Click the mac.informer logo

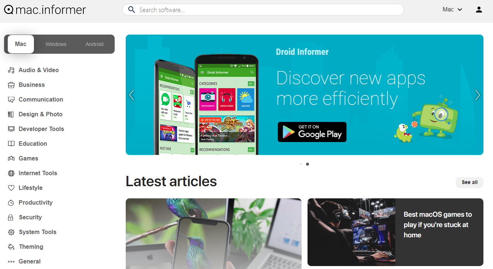click(x=45, y=10)
